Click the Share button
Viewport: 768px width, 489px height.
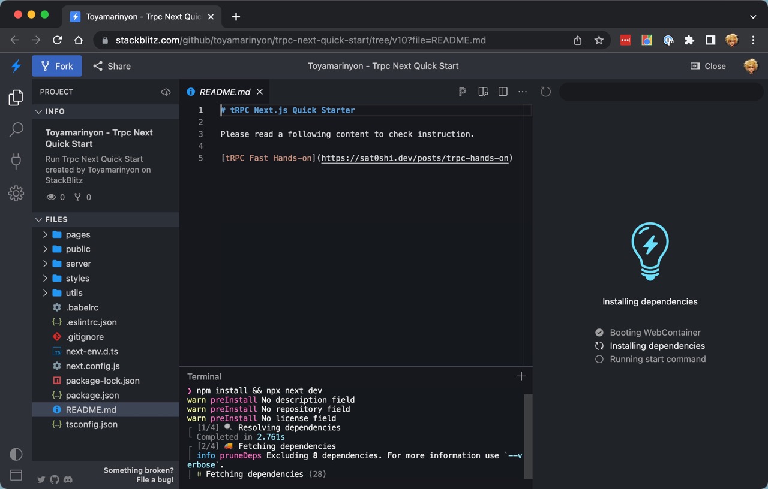(x=112, y=66)
